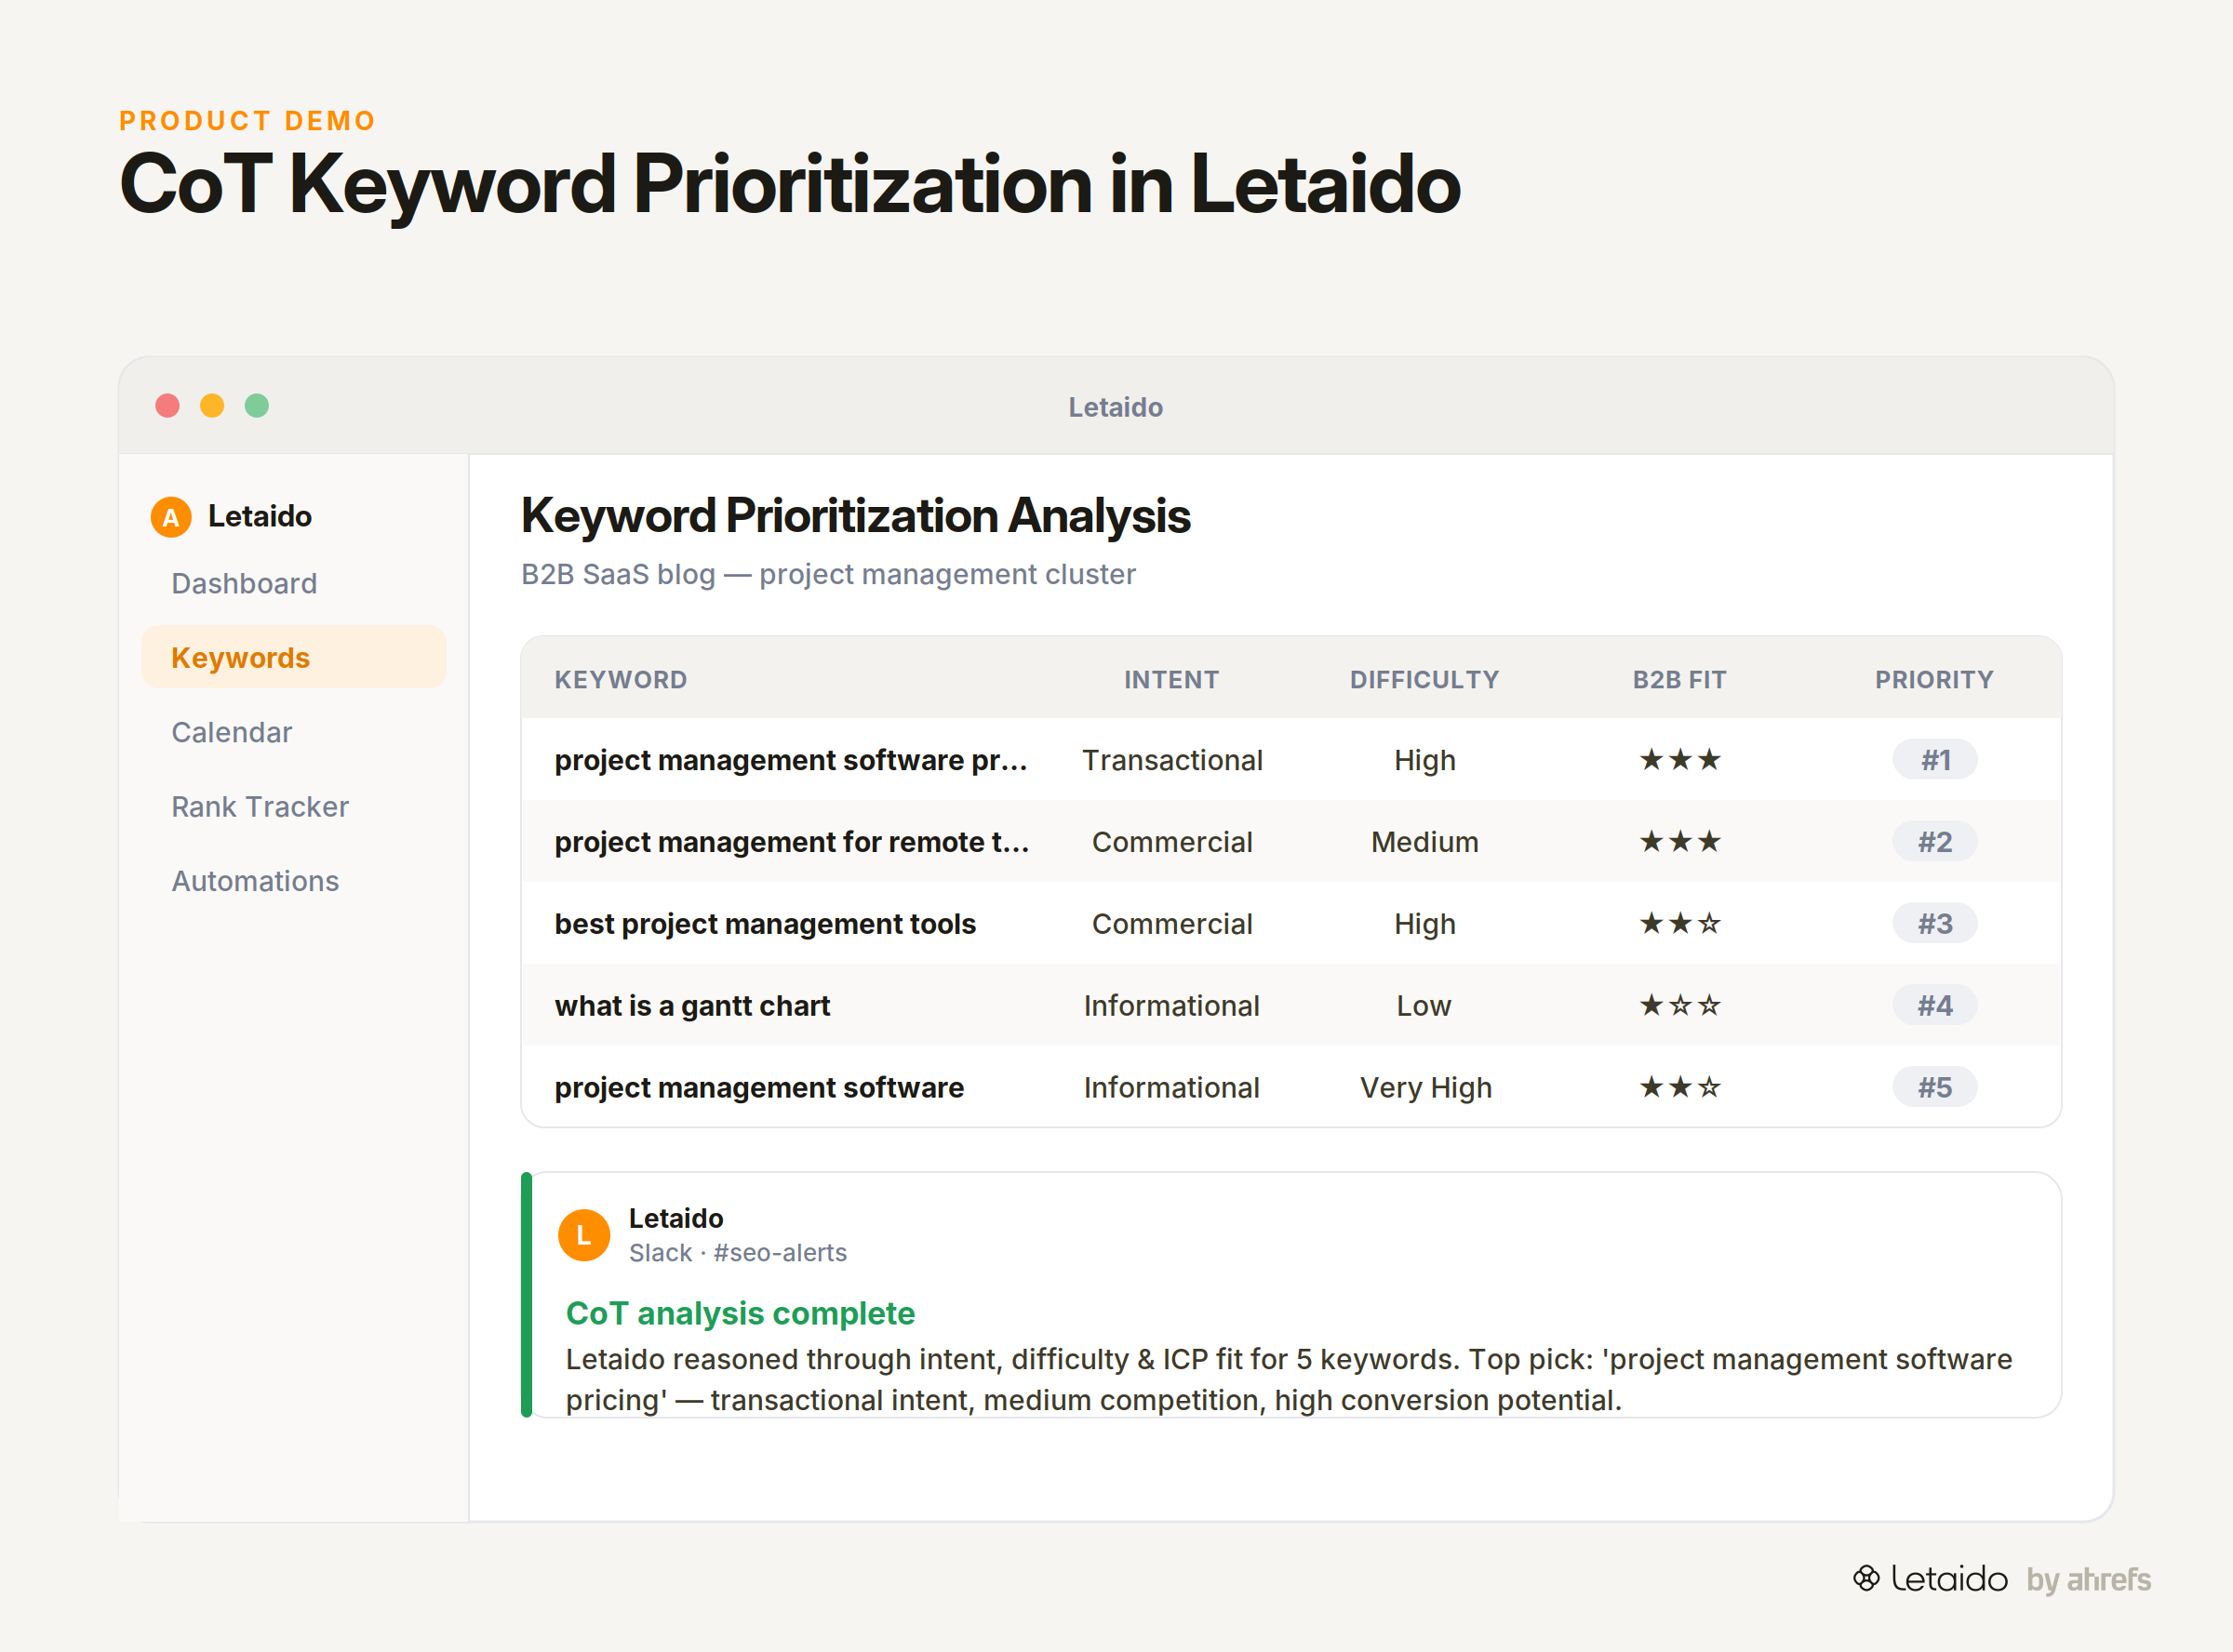Go to Calendar in the sidebar
Screen dimensions: 2233x1652
click(232, 732)
